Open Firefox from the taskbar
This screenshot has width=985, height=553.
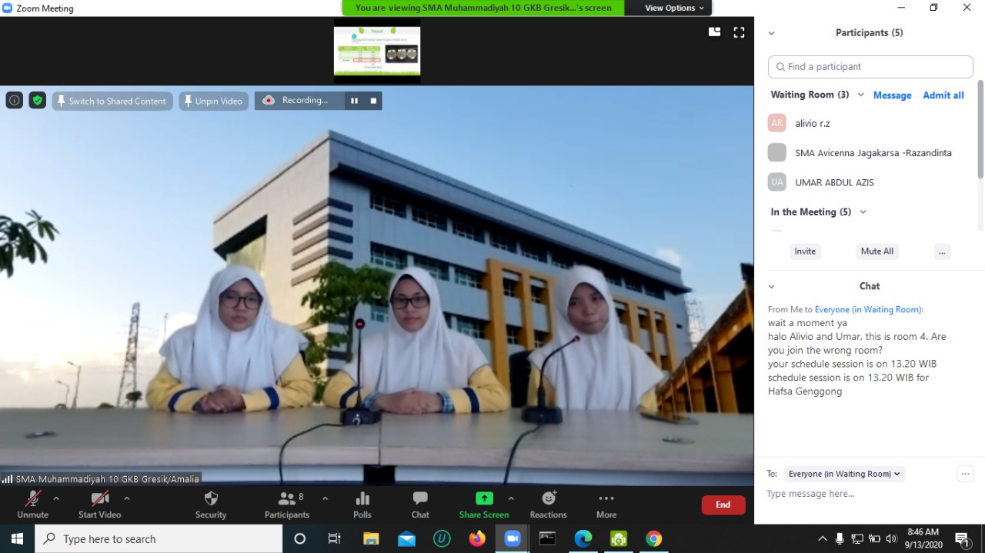[477, 538]
